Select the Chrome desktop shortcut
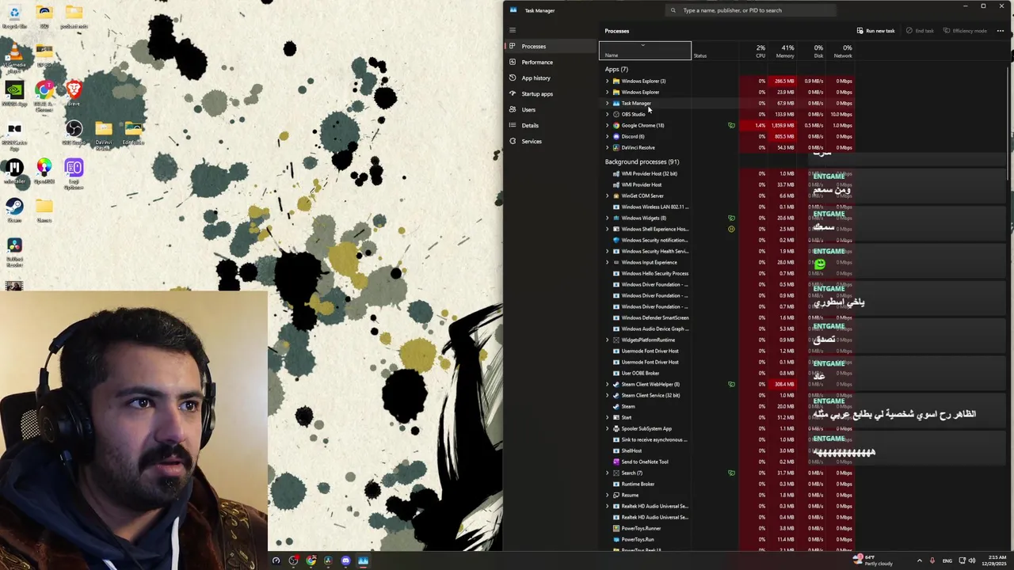This screenshot has height=570, width=1014. click(x=44, y=97)
